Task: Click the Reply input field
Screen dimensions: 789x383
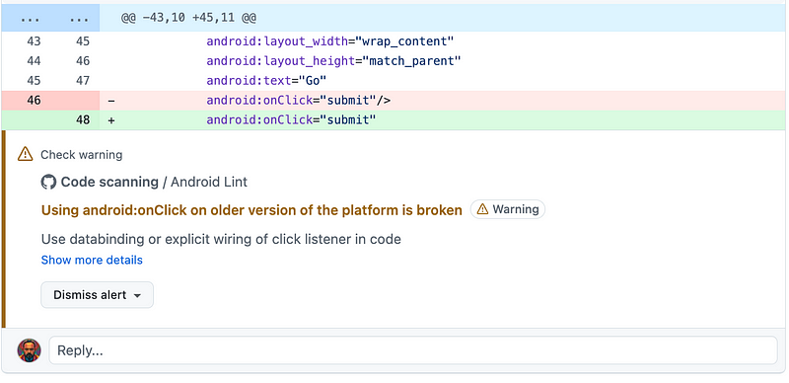Action: (x=413, y=350)
